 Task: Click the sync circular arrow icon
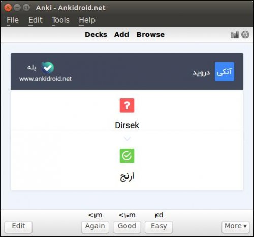point(245,35)
